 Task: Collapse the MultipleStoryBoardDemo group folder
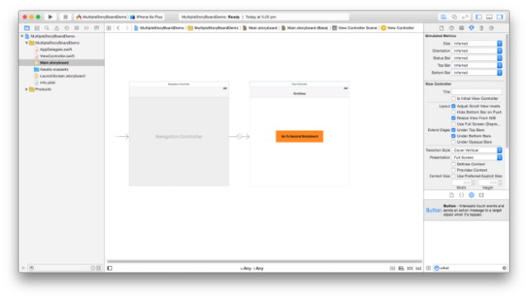coord(26,43)
